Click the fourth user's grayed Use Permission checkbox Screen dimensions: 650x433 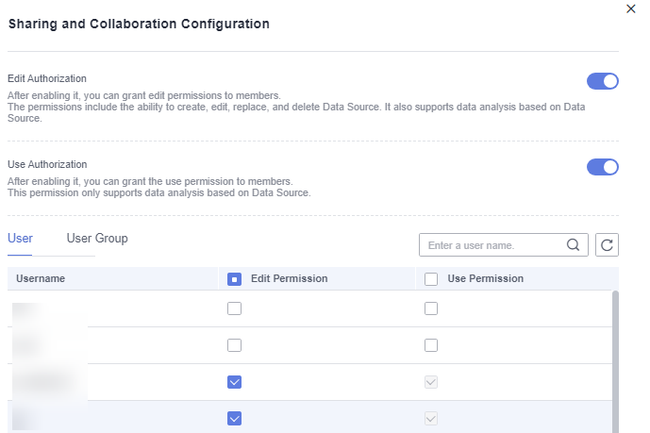click(431, 418)
